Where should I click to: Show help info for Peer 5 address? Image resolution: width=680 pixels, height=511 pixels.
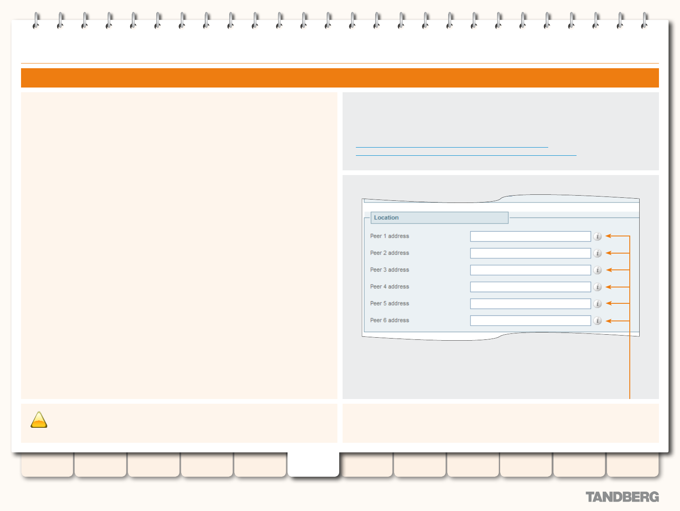point(597,304)
